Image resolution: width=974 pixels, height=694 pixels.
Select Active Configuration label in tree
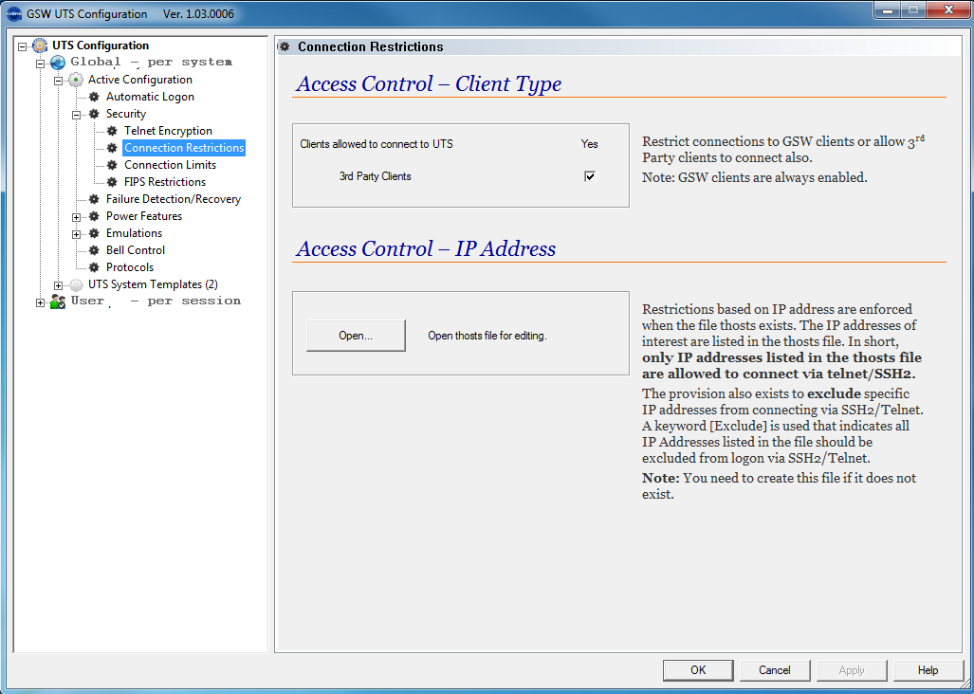pos(139,80)
